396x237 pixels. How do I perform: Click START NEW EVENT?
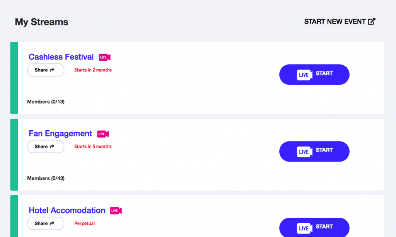[x=340, y=21]
